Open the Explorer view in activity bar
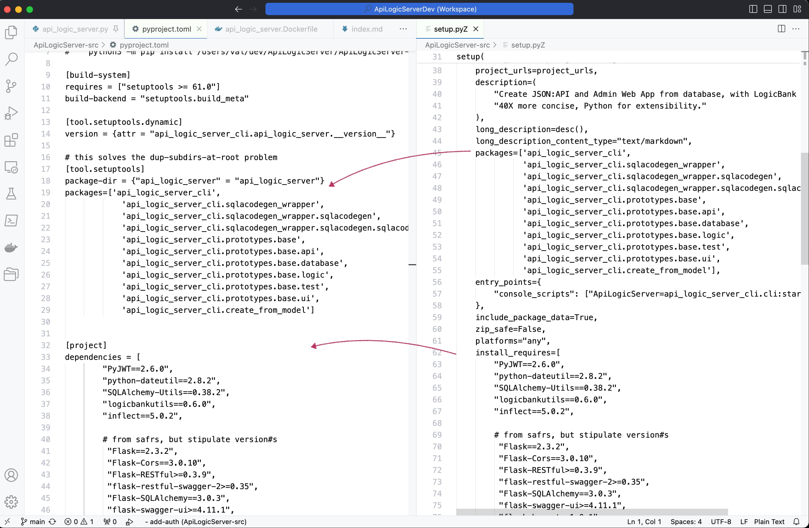Image resolution: width=809 pixels, height=528 pixels. [x=11, y=32]
